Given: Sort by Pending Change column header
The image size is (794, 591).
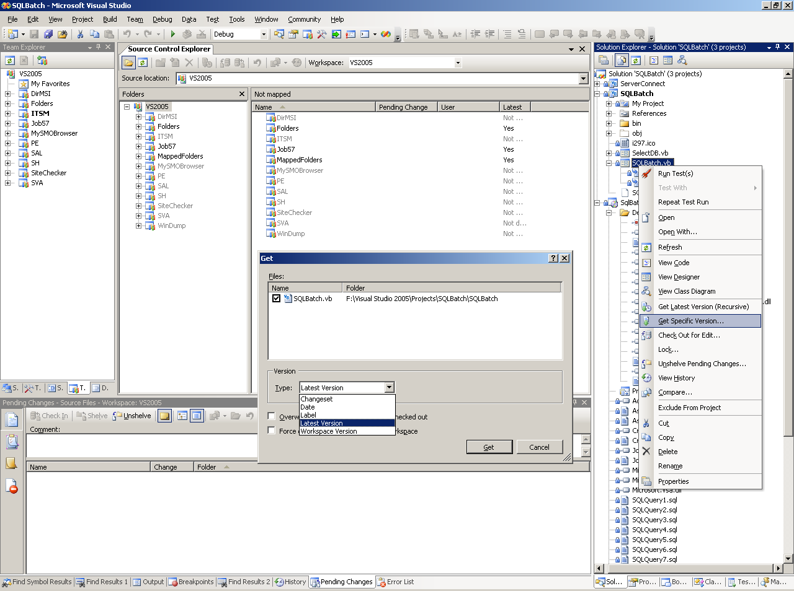Looking at the screenshot, I should pos(406,107).
